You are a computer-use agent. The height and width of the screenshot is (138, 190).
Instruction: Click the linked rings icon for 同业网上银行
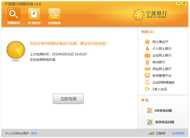tap(147, 69)
